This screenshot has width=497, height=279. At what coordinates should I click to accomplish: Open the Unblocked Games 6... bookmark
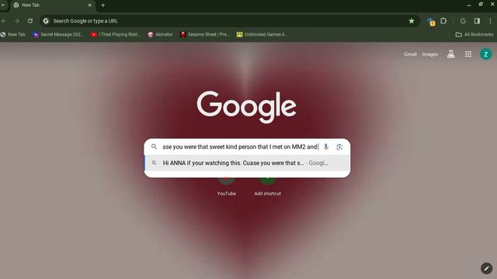pos(262,34)
